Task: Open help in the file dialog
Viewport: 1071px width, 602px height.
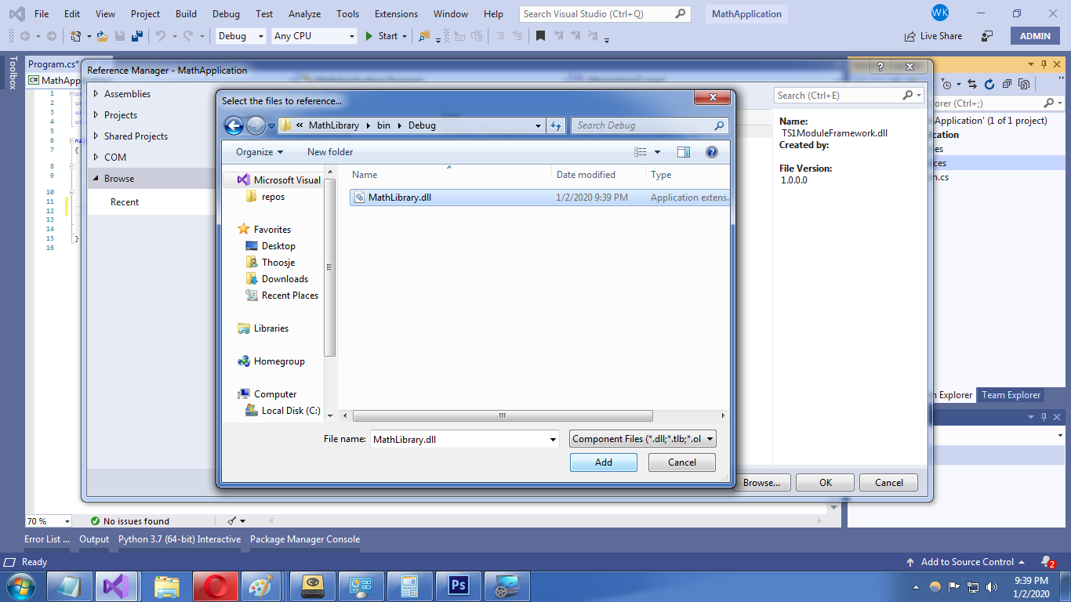Action: [711, 152]
